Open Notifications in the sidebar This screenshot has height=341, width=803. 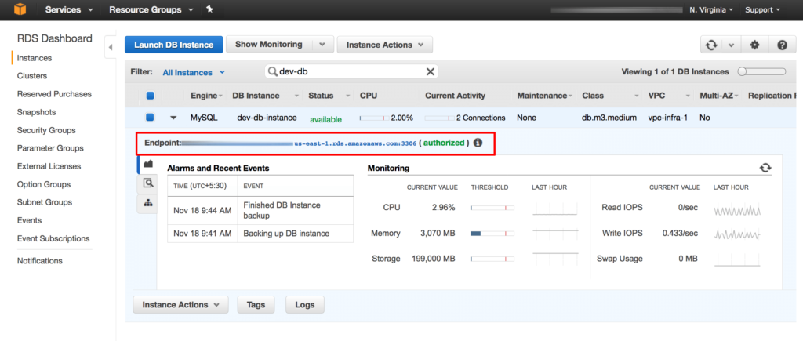(39, 260)
